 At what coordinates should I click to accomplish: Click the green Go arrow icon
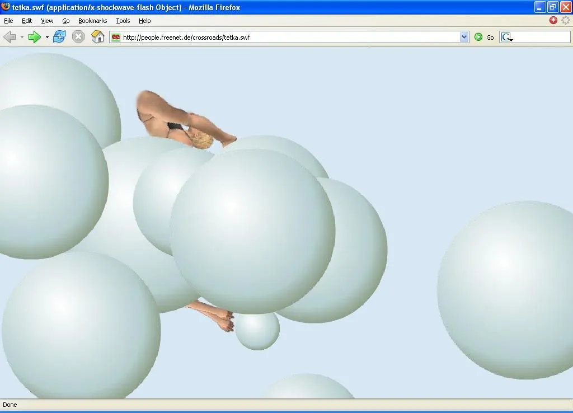click(x=479, y=37)
